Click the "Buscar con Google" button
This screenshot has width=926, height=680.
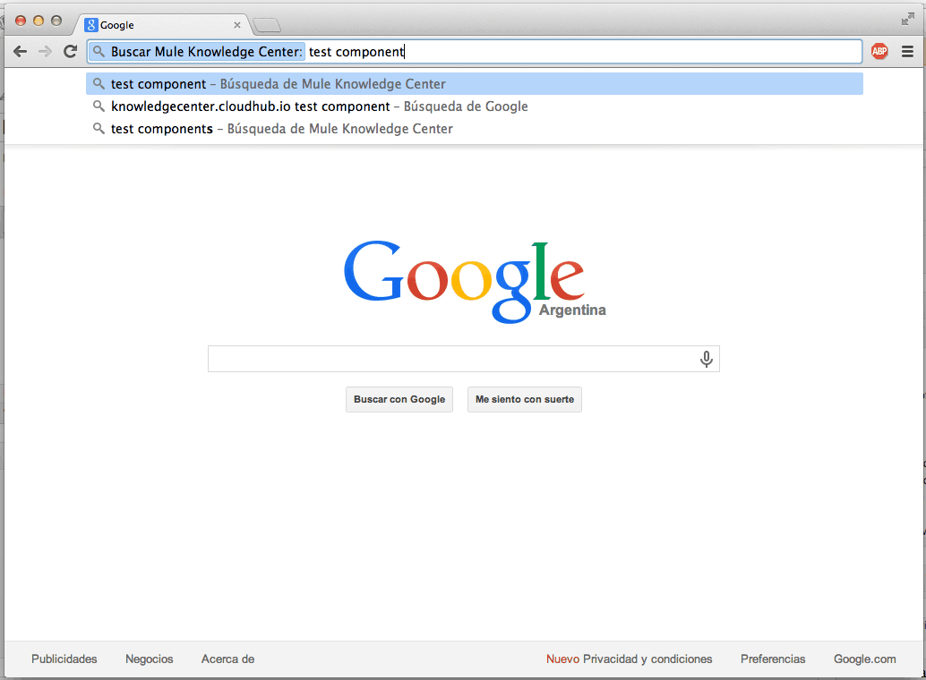point(399,399)
